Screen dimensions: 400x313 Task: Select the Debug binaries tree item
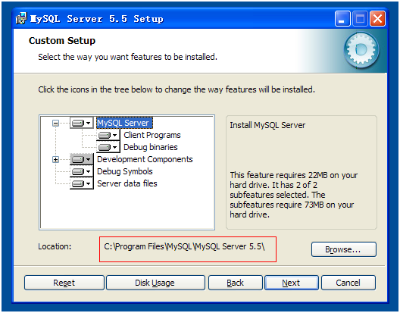[151, 147]
